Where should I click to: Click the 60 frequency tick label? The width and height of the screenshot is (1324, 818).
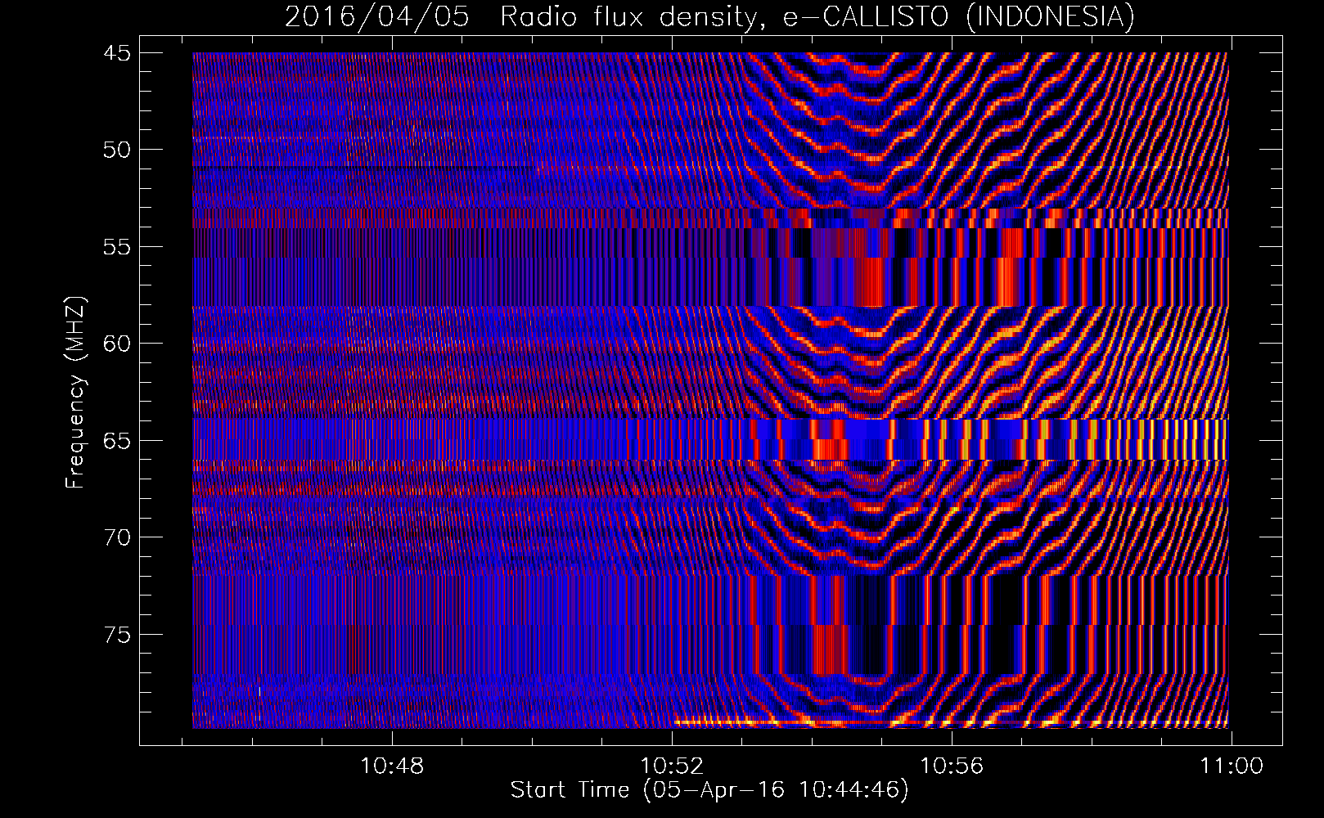pyautogui.click(x=116, y=344)
